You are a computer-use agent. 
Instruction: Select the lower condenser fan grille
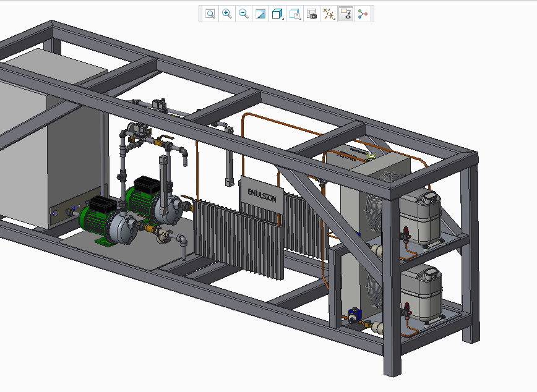point(374,289)
